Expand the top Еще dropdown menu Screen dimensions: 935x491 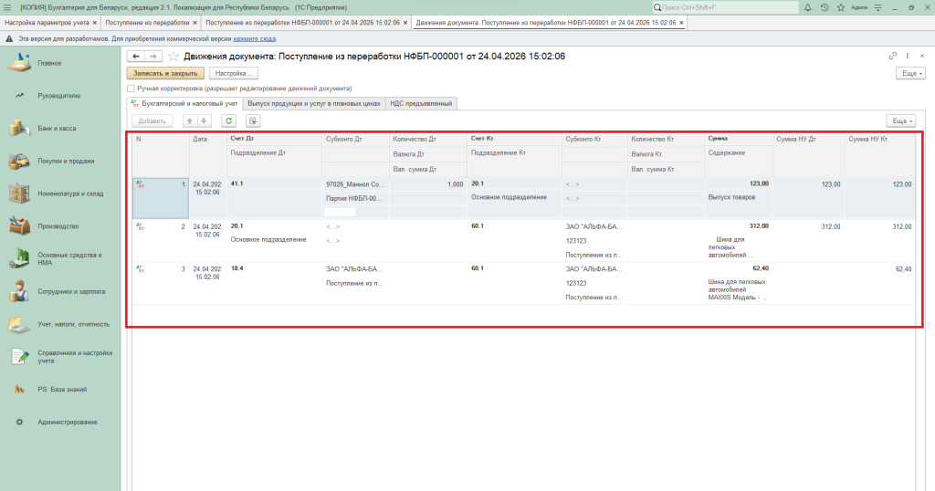pyautogui.click(x=910, y=73)
